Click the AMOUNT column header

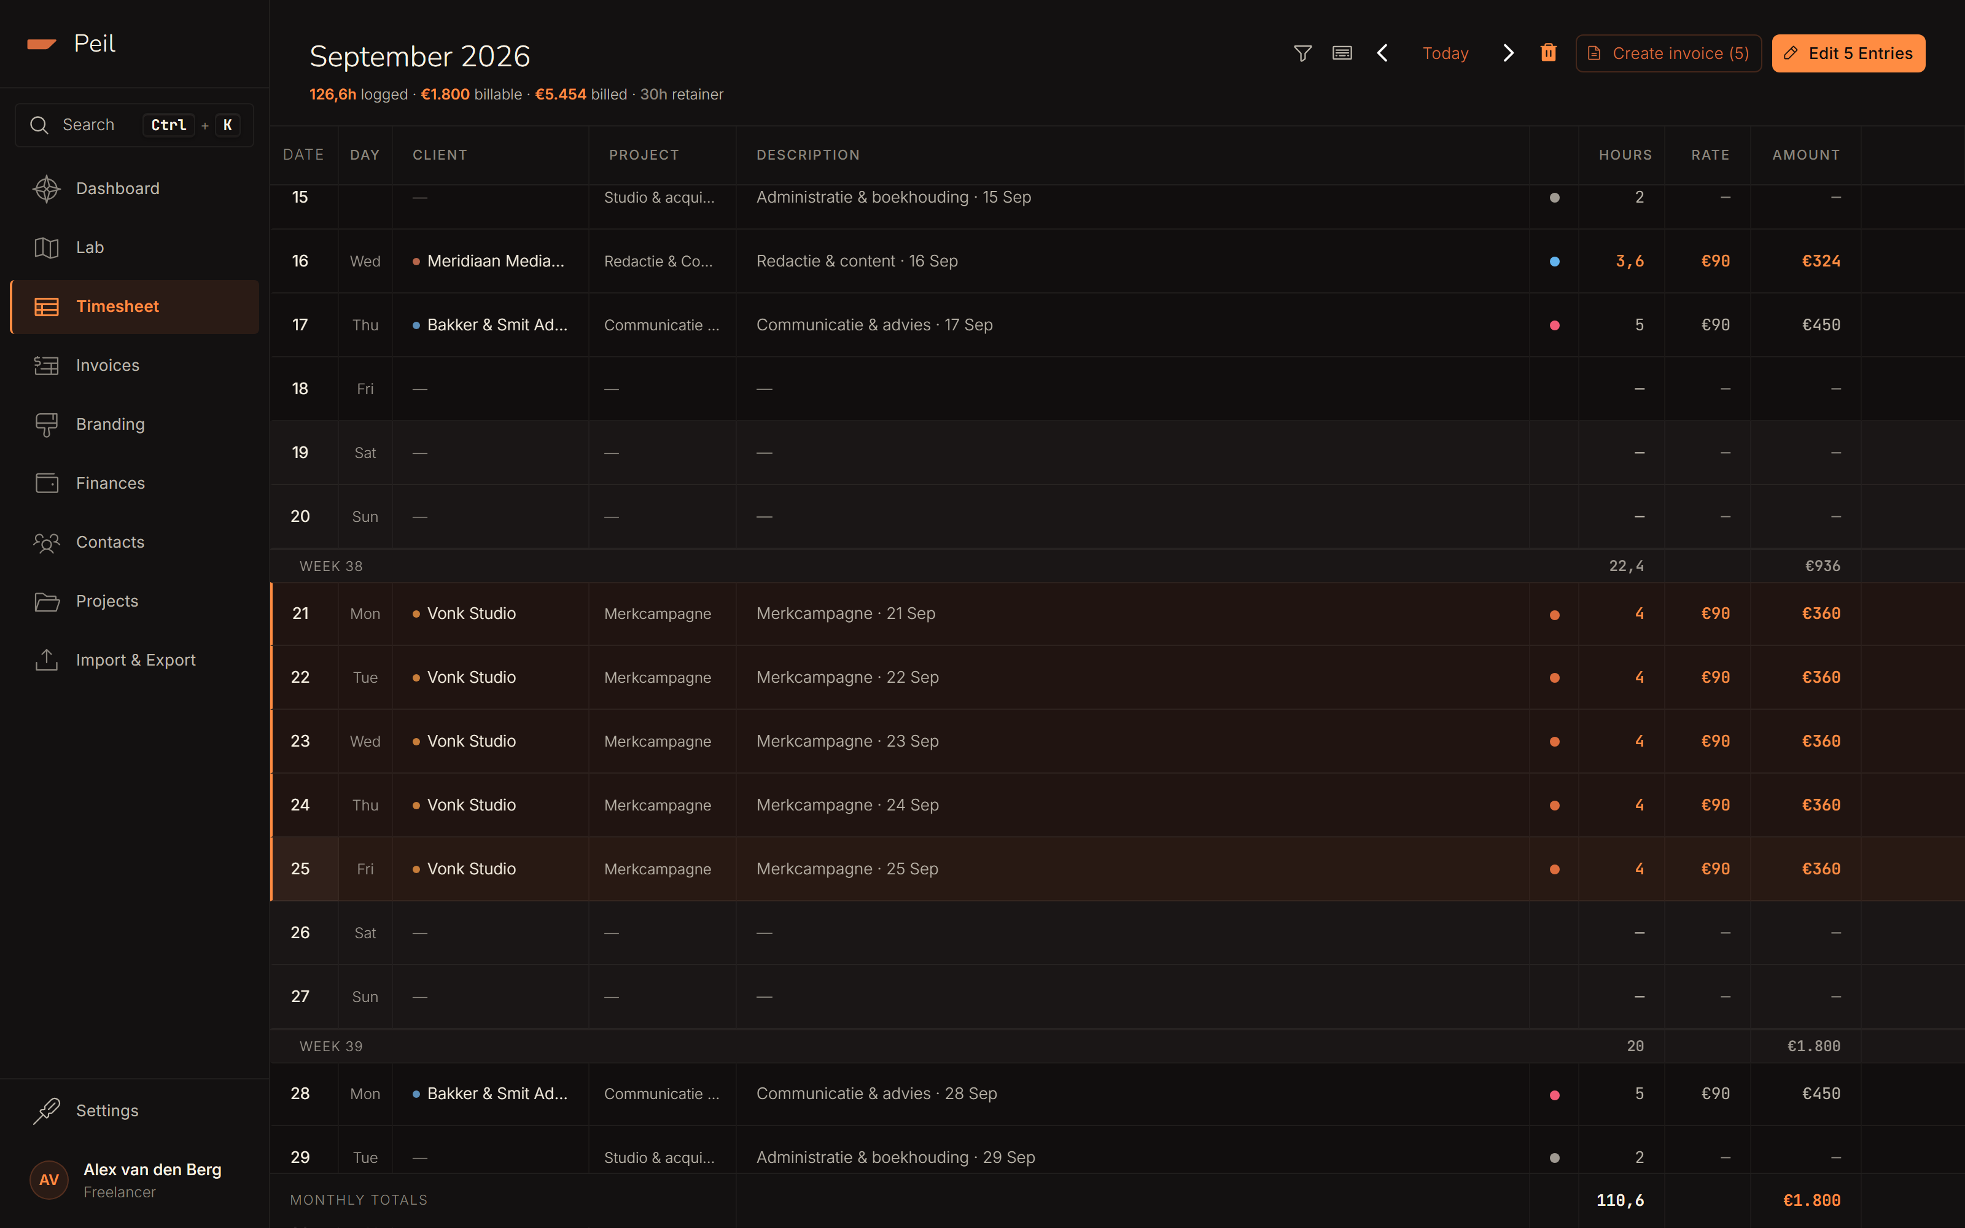(1806, 155)
